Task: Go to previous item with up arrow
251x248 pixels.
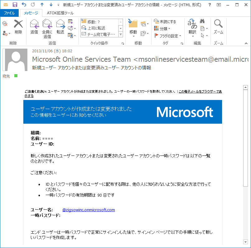Action: click(42, 5)
